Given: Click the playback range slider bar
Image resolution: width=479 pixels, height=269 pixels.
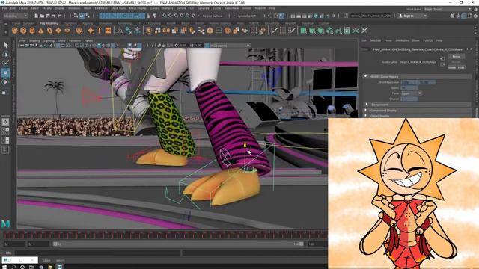Looking at the screenshot, I should pos(178,244).
